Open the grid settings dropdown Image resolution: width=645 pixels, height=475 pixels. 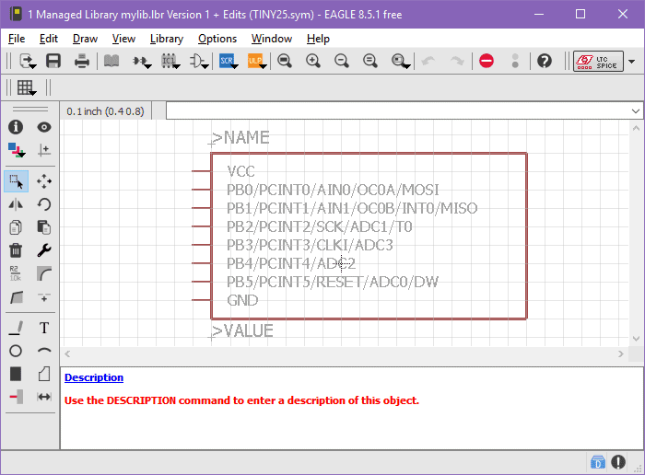point(26,87)
